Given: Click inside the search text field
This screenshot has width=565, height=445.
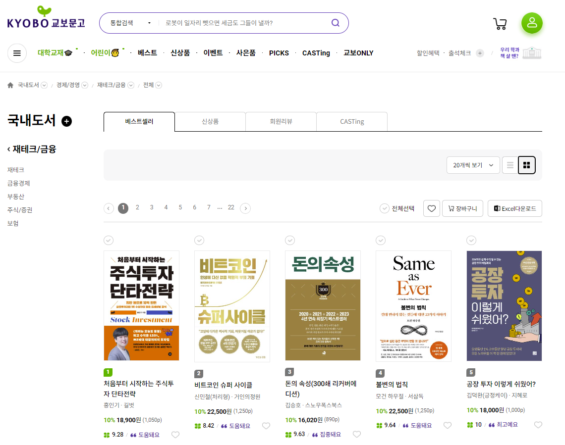Looking at the screenshot, I should [245, 23].
